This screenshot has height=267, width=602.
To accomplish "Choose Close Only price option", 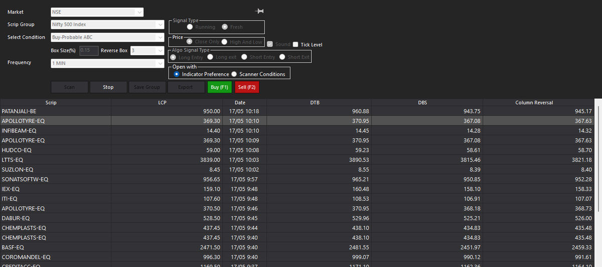I will (190, 42).
